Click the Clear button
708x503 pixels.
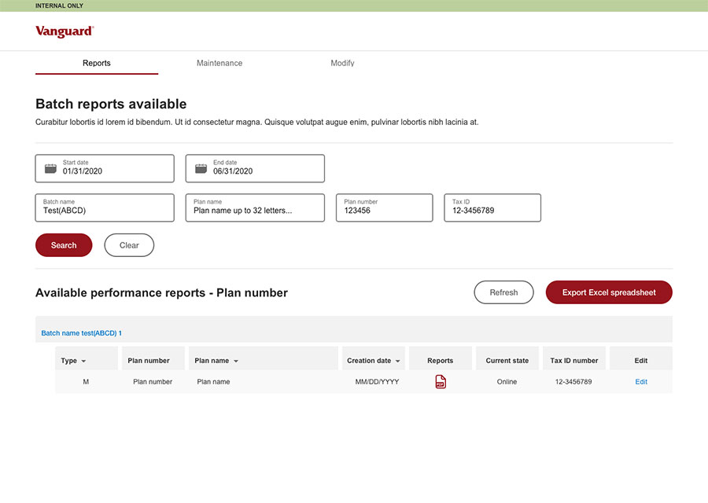point(129,245)
